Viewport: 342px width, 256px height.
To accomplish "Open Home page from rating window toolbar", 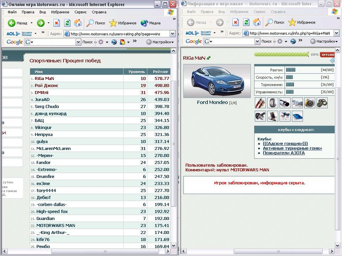I will [78, 23].
